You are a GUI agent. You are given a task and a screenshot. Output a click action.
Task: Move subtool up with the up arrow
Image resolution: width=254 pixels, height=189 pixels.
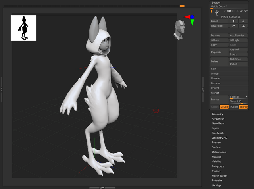point(233,21)
